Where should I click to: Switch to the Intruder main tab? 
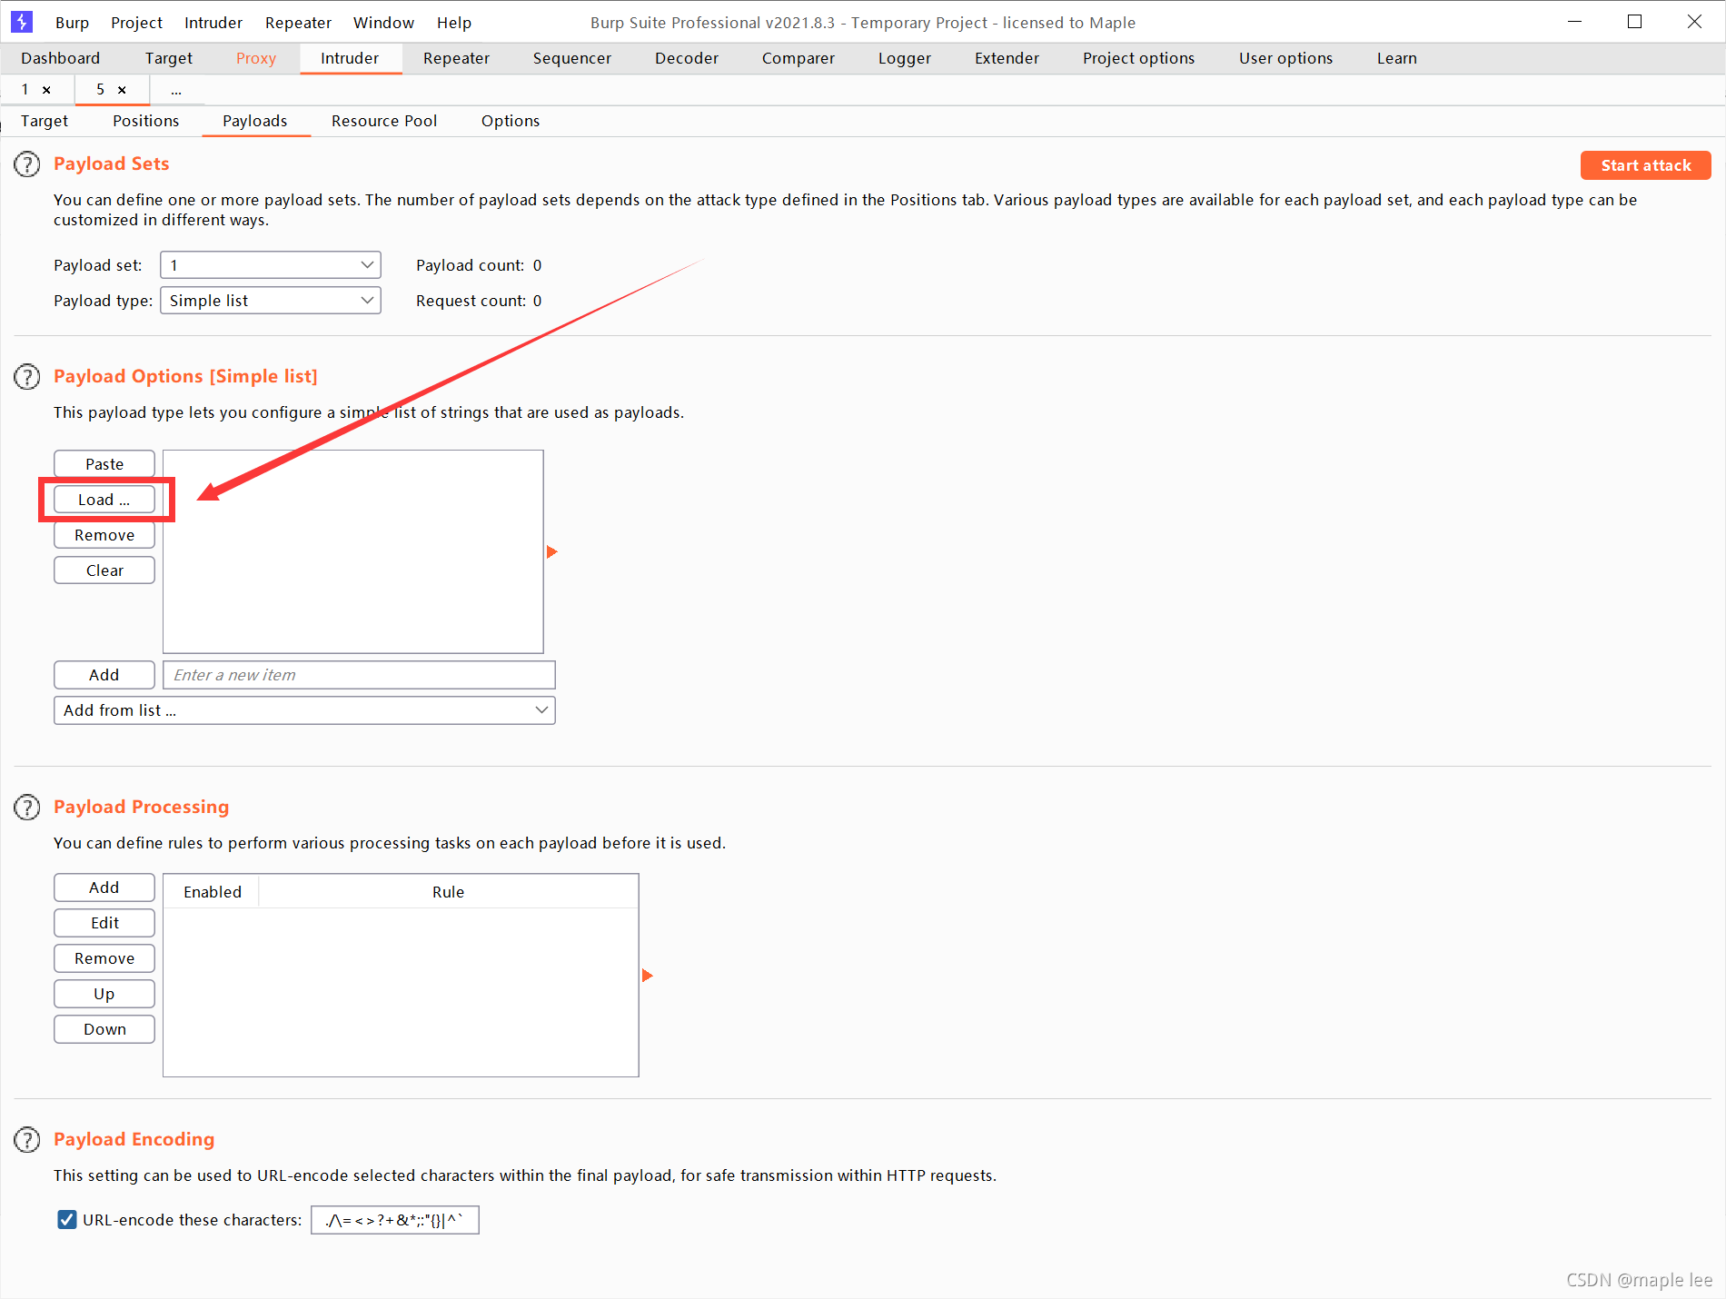click(x=350, y=58)
